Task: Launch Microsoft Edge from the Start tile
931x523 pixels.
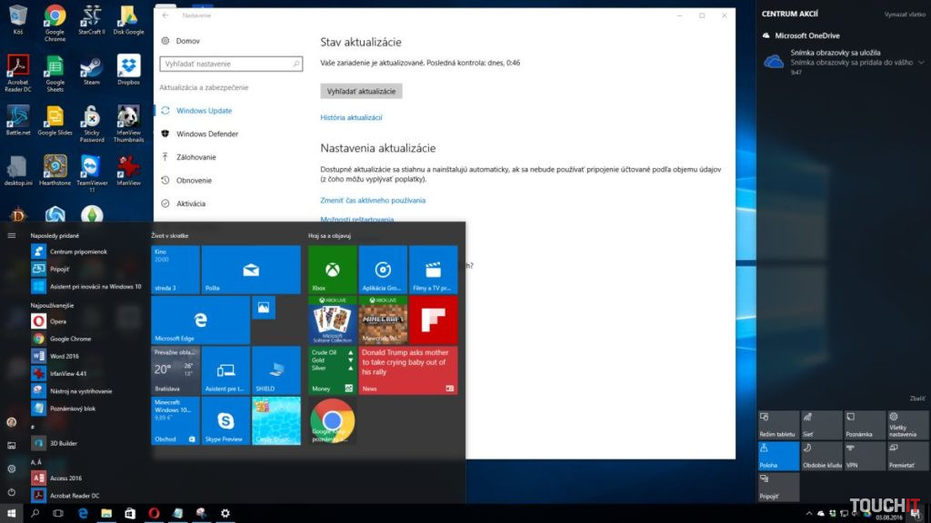Action: [x=200, y=319]
